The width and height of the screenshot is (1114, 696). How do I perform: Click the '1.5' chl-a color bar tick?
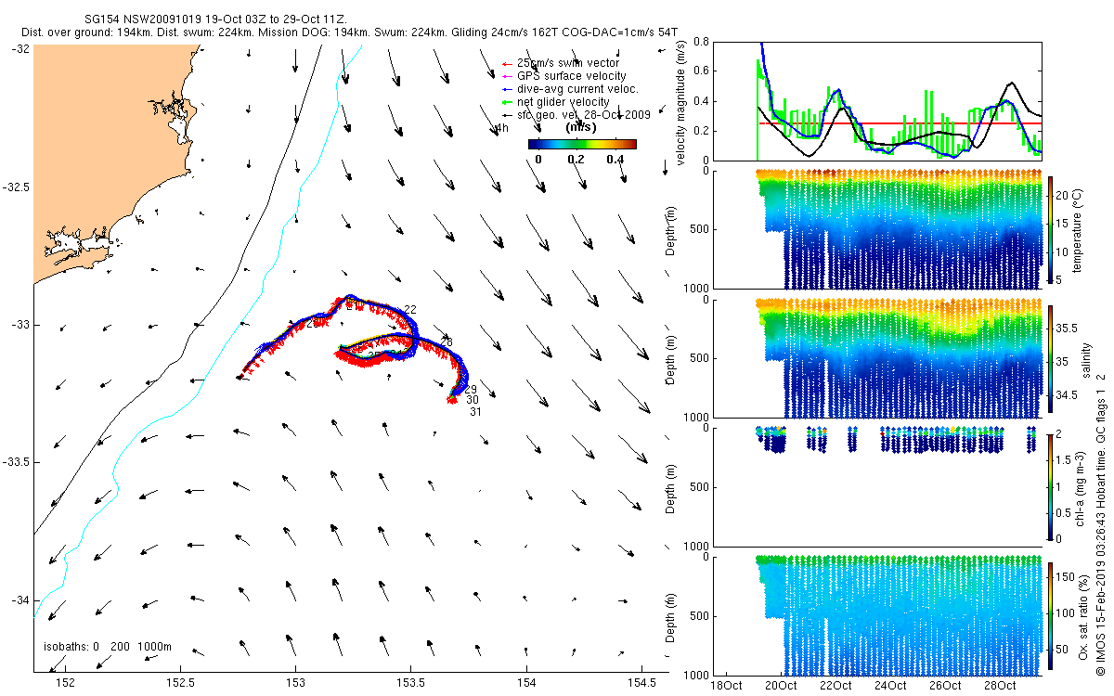(1065, 458)
